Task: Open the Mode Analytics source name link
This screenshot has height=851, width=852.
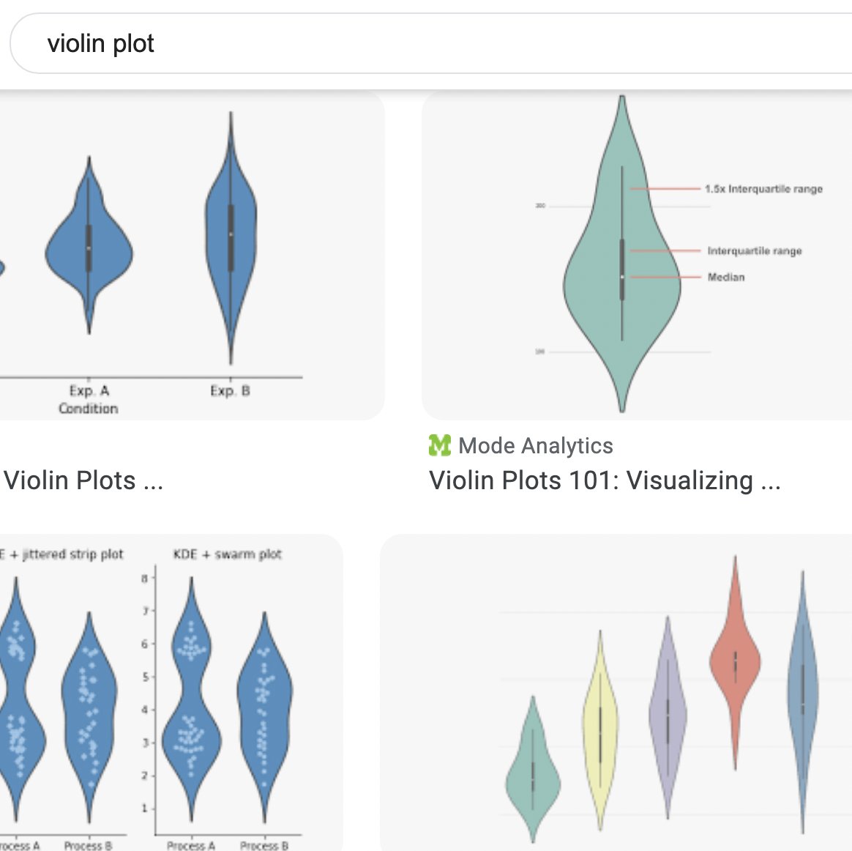Action: 536,445
